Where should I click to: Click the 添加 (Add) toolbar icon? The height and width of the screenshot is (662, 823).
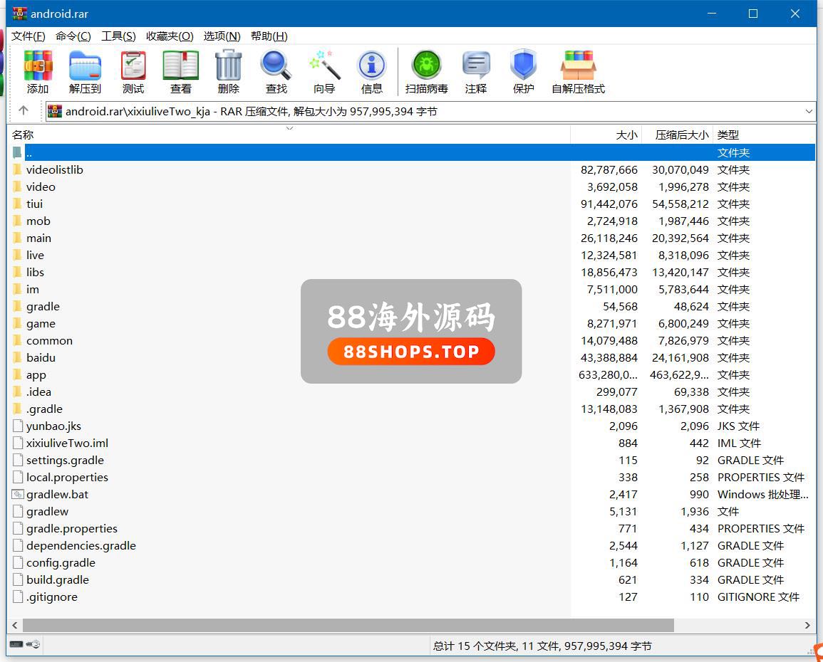tap(38, 72)
